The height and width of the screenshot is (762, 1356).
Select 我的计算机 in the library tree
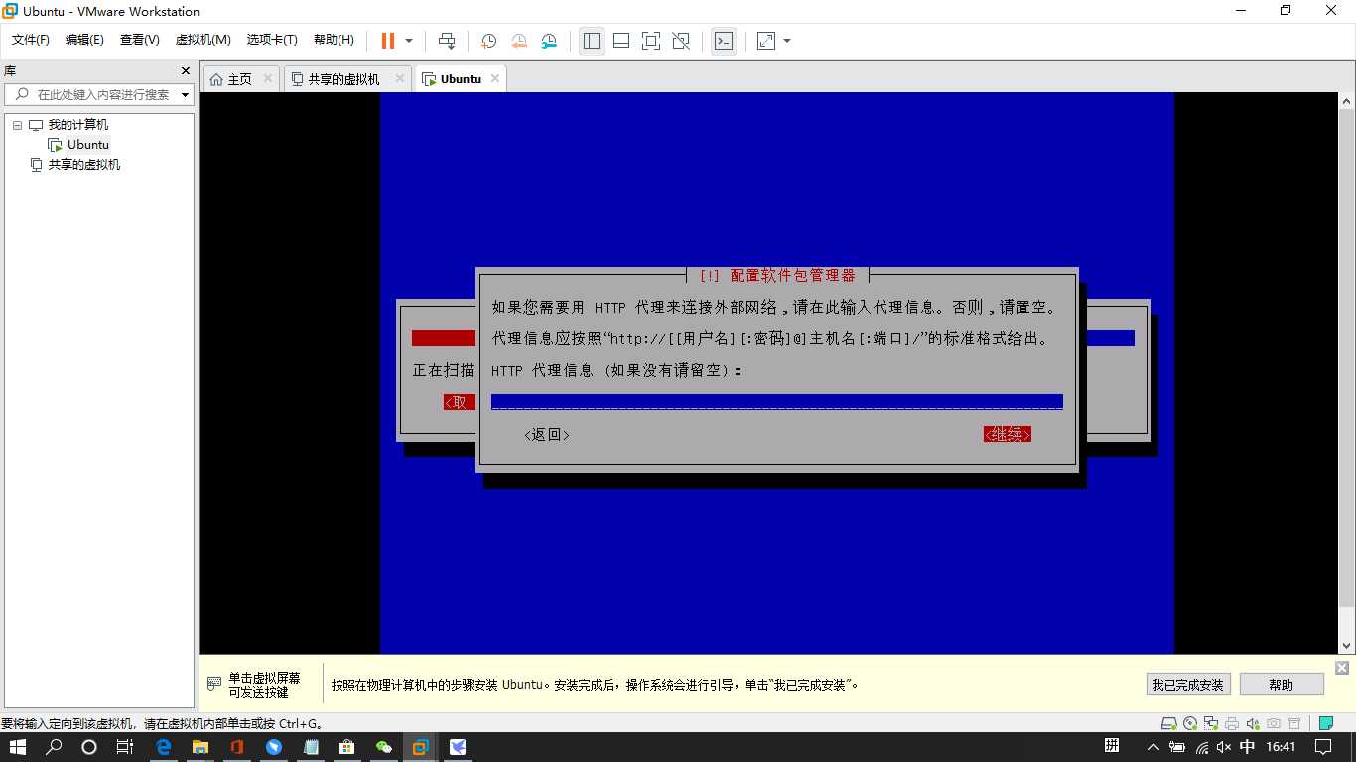[77, 125]
